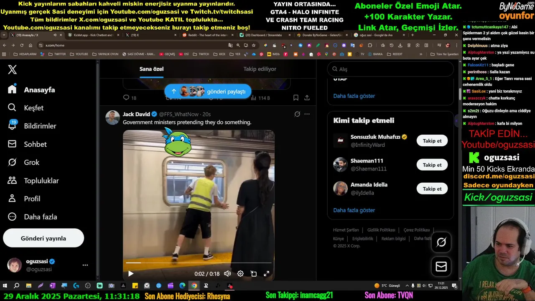Open oguzsasi account options menu
The height and width of the screenshot is (301, 535).
(x=85, y=265)
